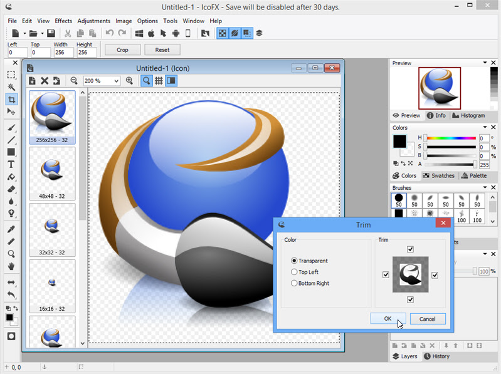Click the zoom in magnifier icon

point(129,81)
